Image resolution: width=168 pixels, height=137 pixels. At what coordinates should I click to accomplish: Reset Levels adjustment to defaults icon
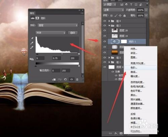coord(65,79)
